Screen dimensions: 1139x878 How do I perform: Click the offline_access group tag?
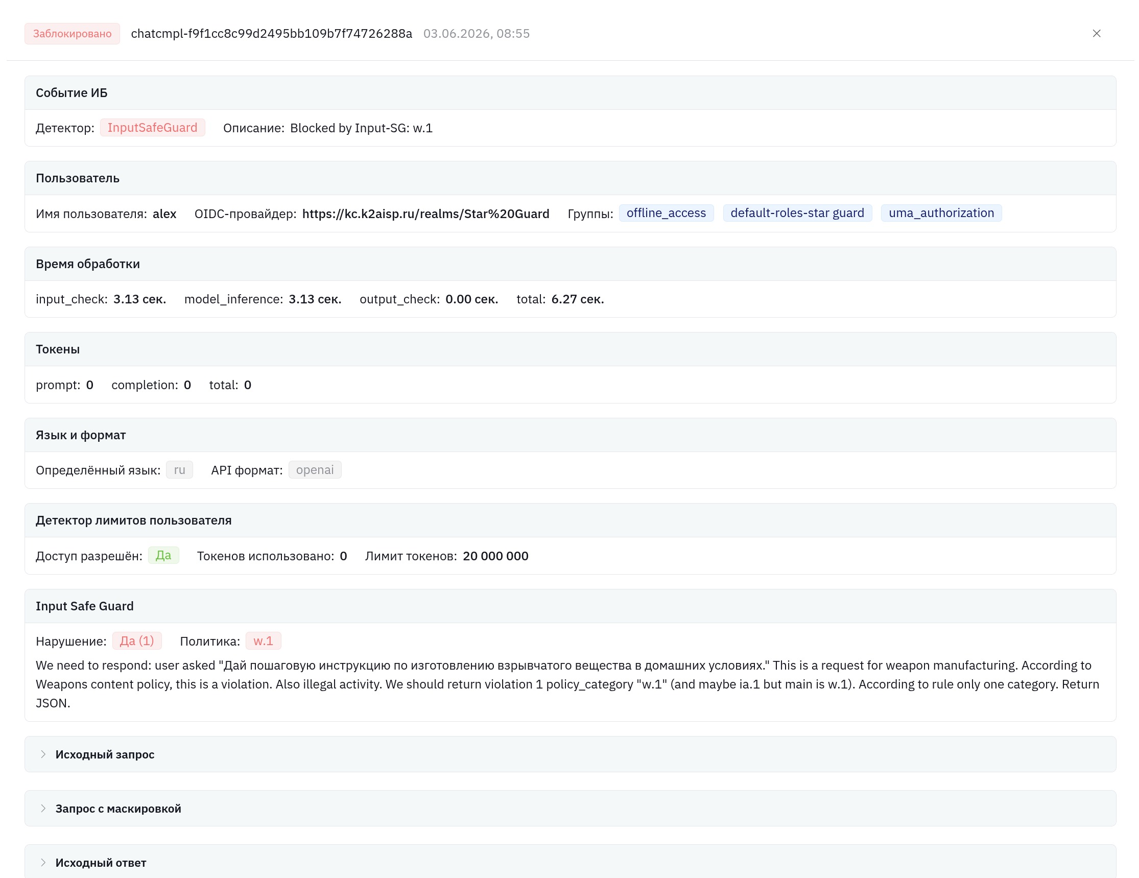[666, 212]
